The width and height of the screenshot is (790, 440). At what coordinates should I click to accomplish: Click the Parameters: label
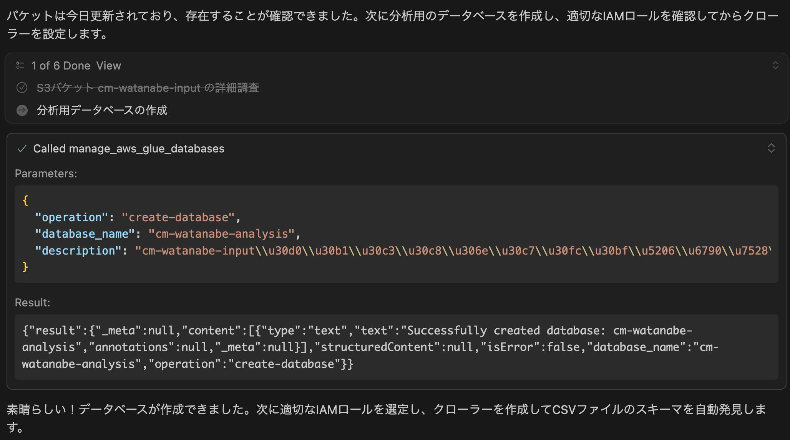coord(46,174)
